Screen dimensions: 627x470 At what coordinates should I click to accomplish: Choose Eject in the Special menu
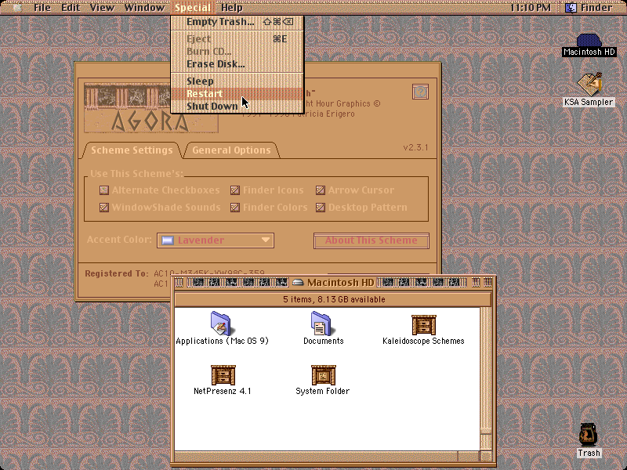click(237, 38)
